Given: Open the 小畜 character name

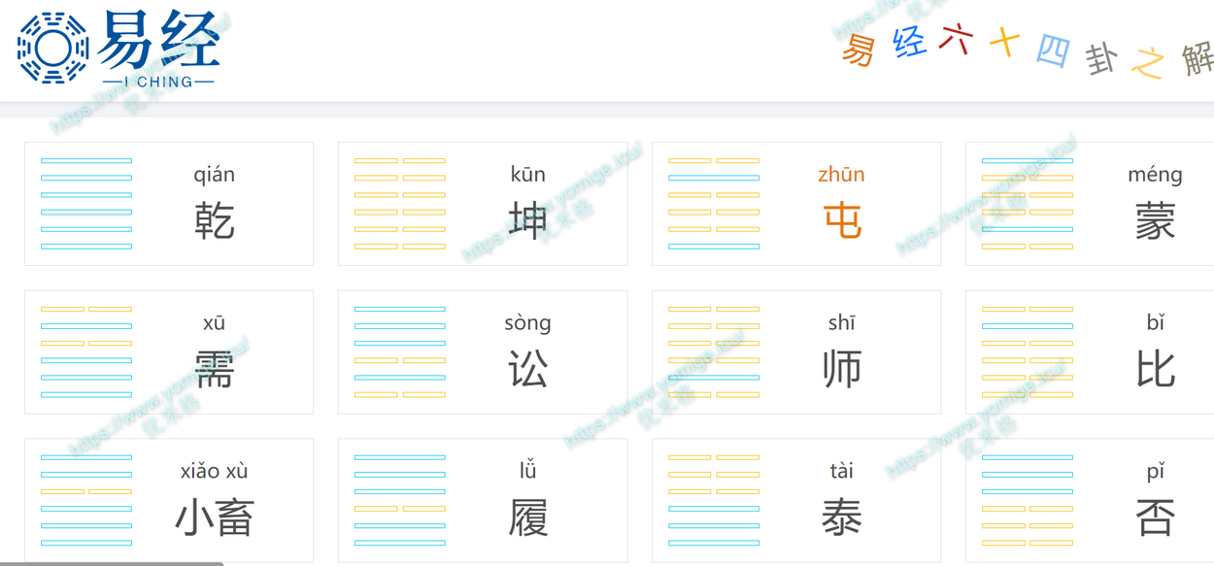Looking at the screenshot, I should pyautogui.click(x=215, y=517).
